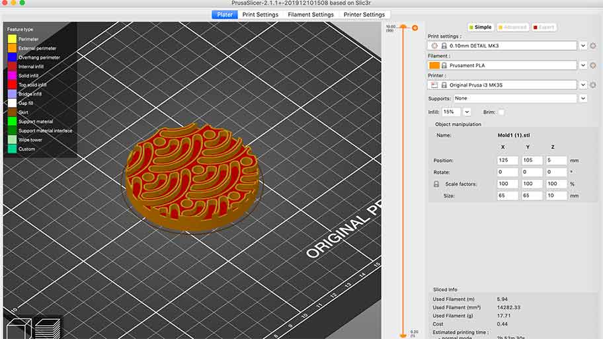
Task: Click Internal infill legend label
Action: [x=31, y=67]
